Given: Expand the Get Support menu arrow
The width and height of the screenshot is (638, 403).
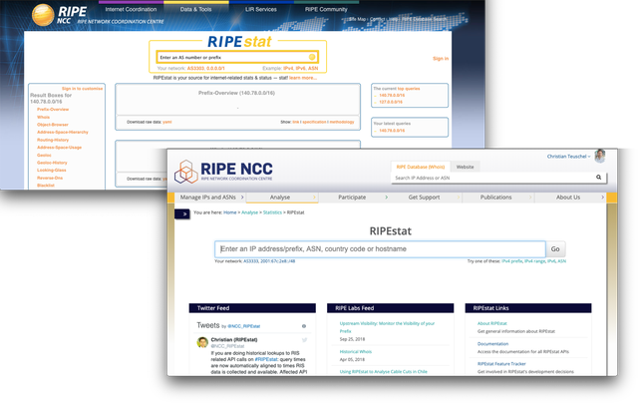Looking at the screenshot, I should pyautogui.click(x=459, y=198).
